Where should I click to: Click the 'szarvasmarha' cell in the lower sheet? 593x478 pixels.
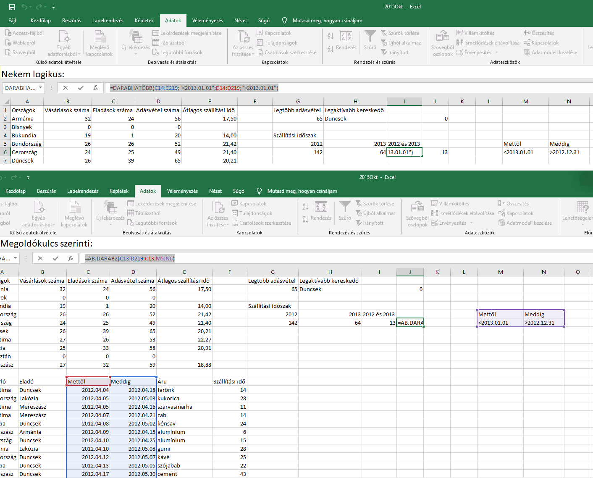[184, 407]
